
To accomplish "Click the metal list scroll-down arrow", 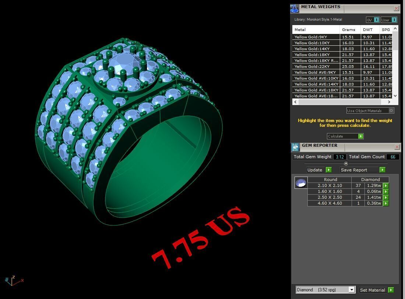I will point(395,96).
